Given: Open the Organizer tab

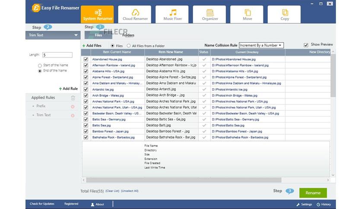Looking at the screenshot, I should [x=209, y=15].
